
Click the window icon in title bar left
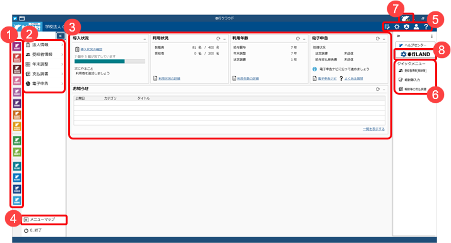coord(22,18)
